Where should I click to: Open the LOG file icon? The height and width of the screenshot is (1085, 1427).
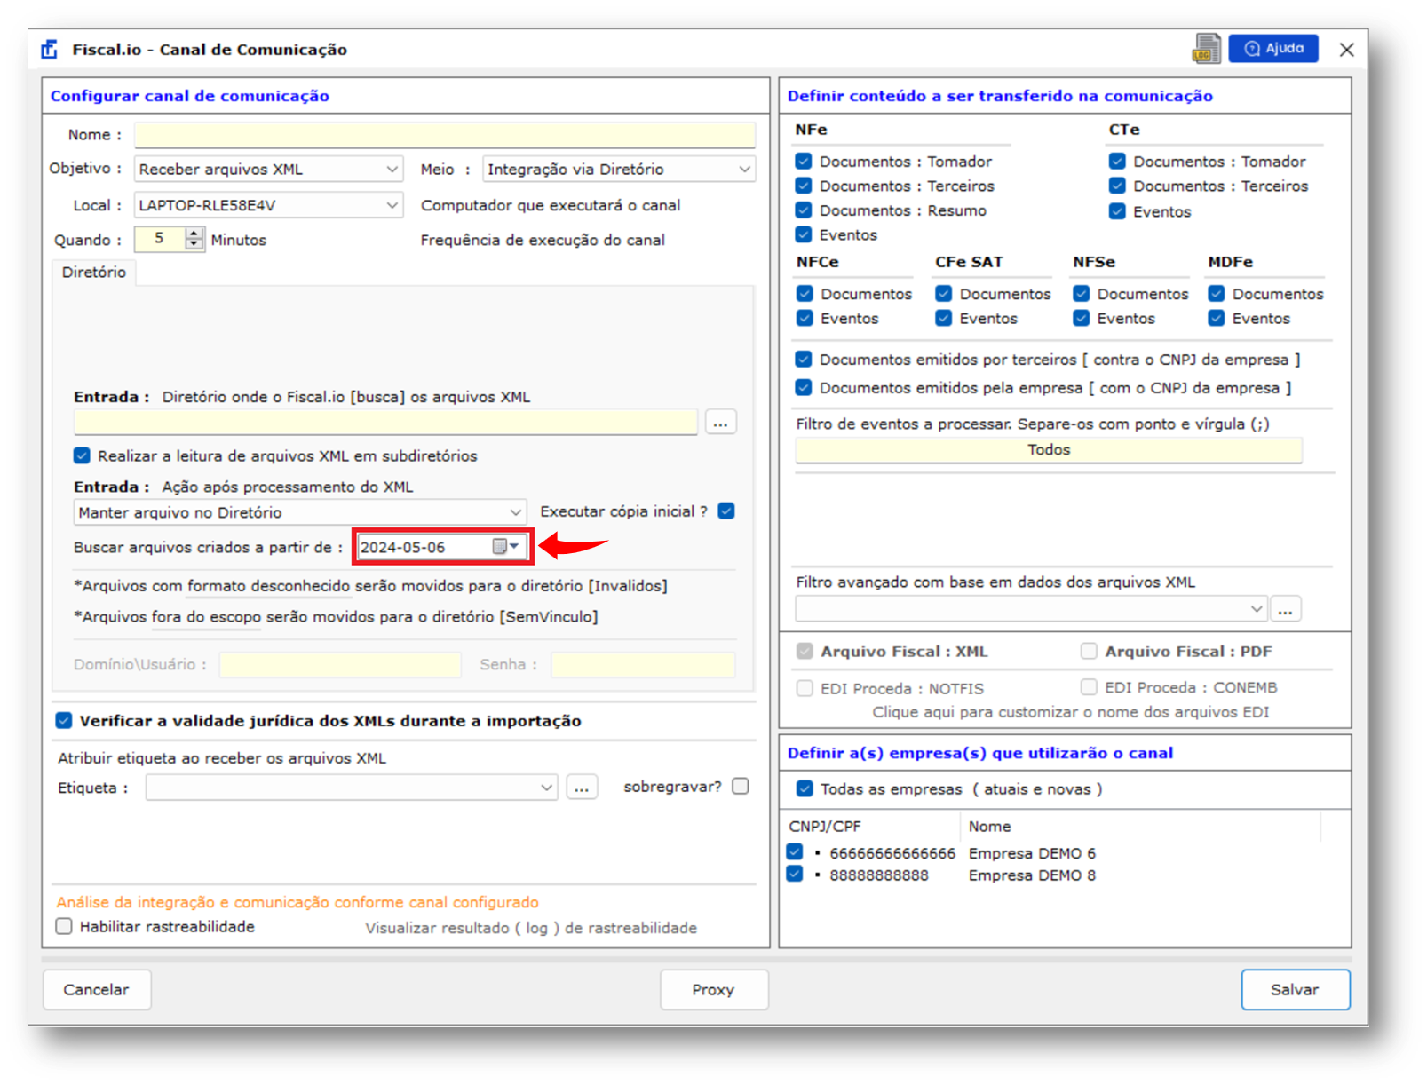coord(1206,49)
